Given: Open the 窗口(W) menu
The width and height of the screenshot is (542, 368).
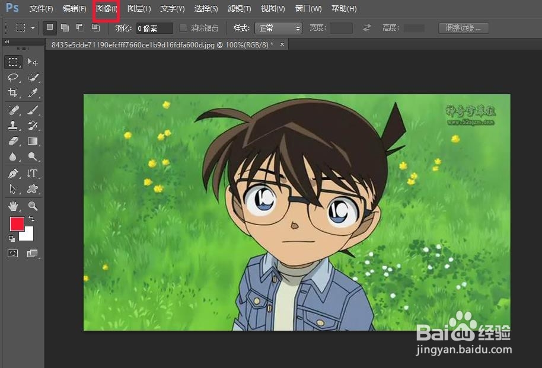Looking at the screenshot, I should (308, 8).
